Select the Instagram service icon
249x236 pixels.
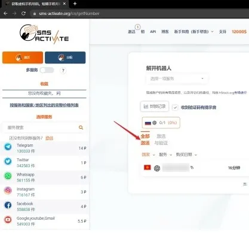[x=8, y=190]
